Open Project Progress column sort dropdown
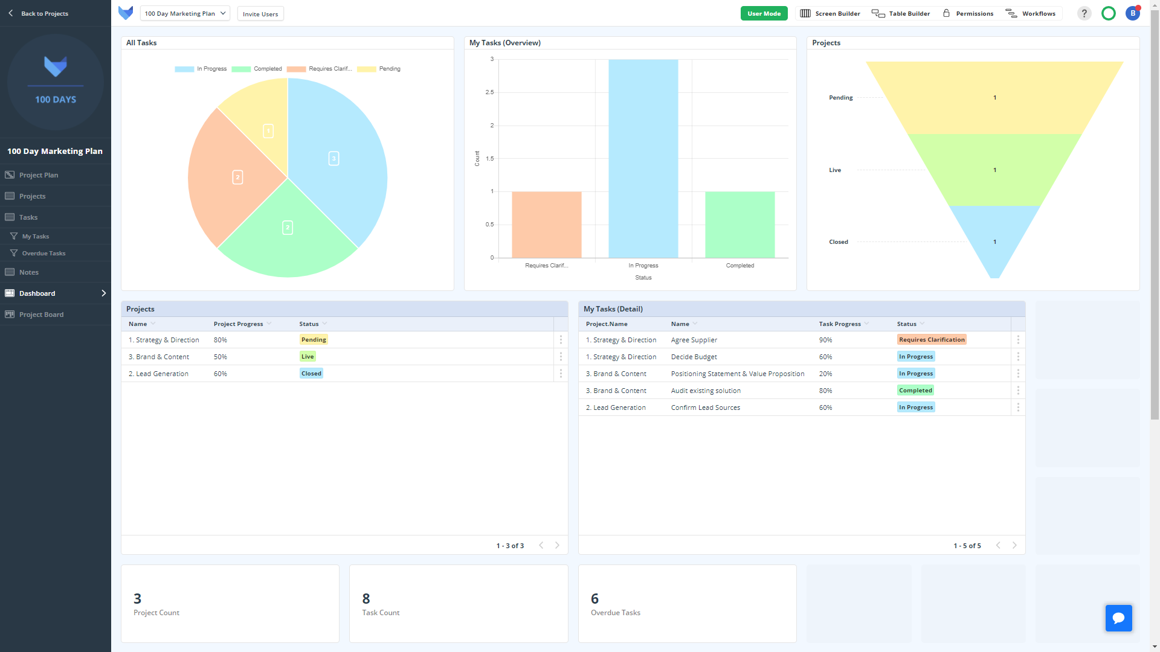Viewport: 1160px width, 652px height. [269, 324]
